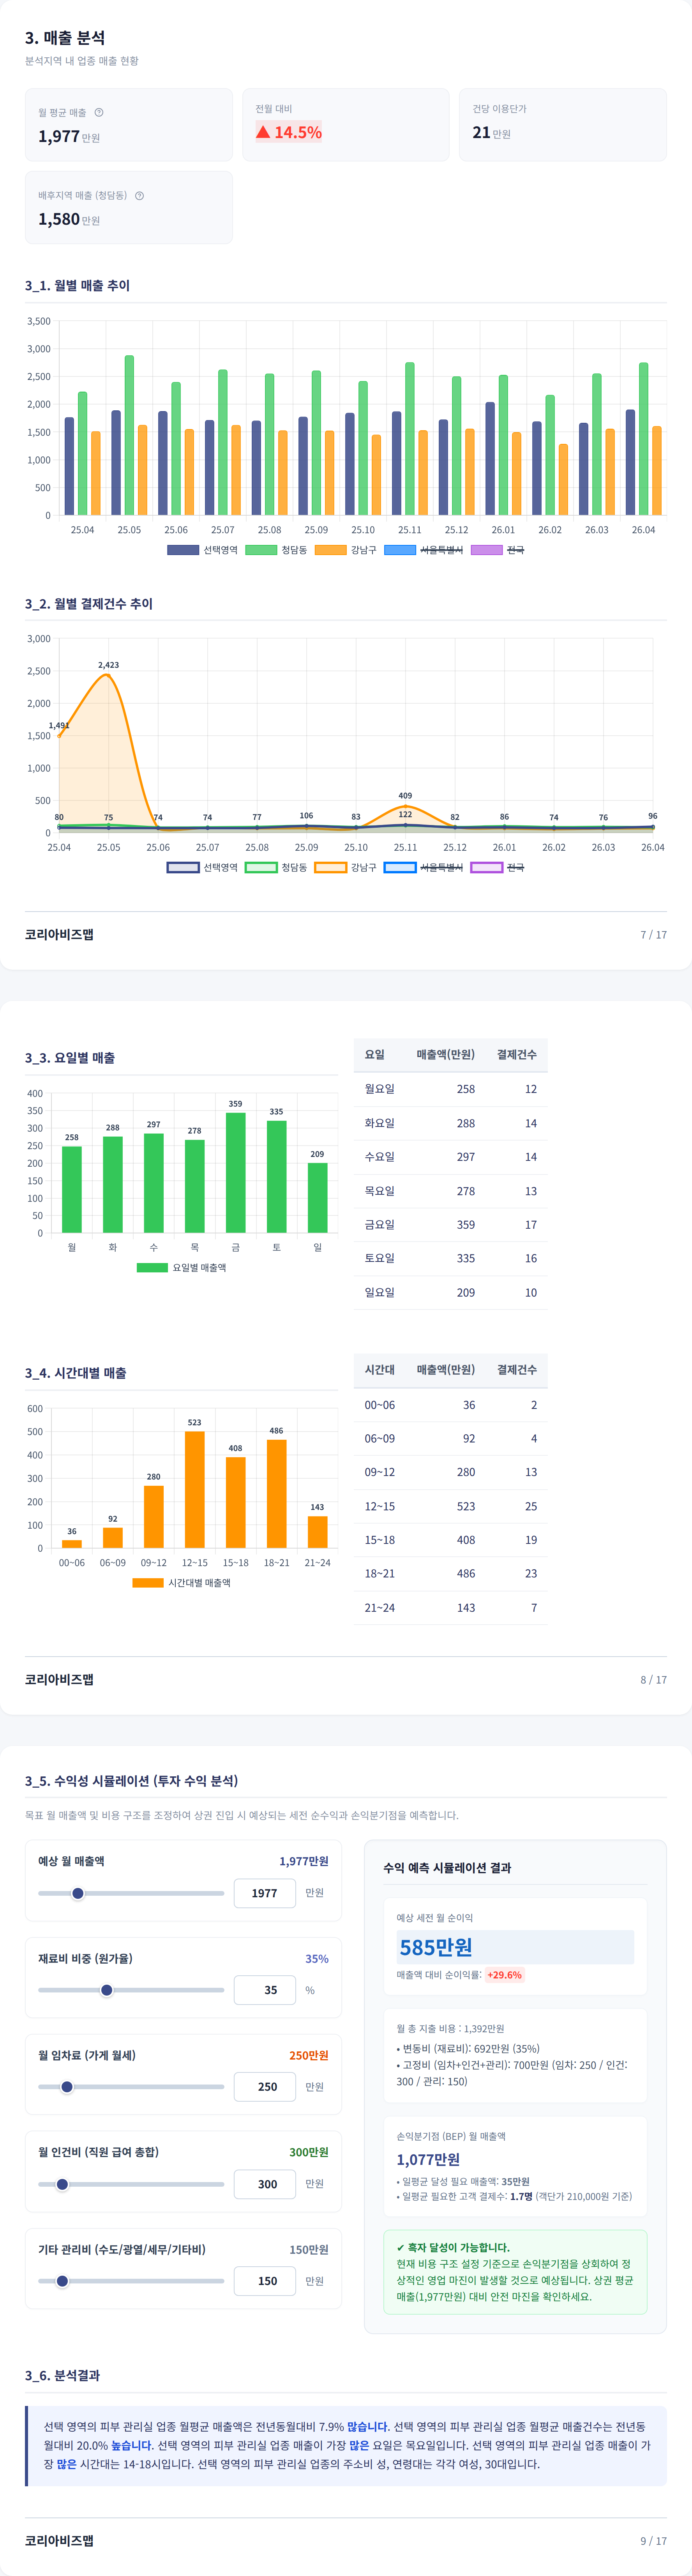Adjust the 예상 월 매출액 slider
The height and width of the screenshot is (2576, 692).
tap(131, 1893)
